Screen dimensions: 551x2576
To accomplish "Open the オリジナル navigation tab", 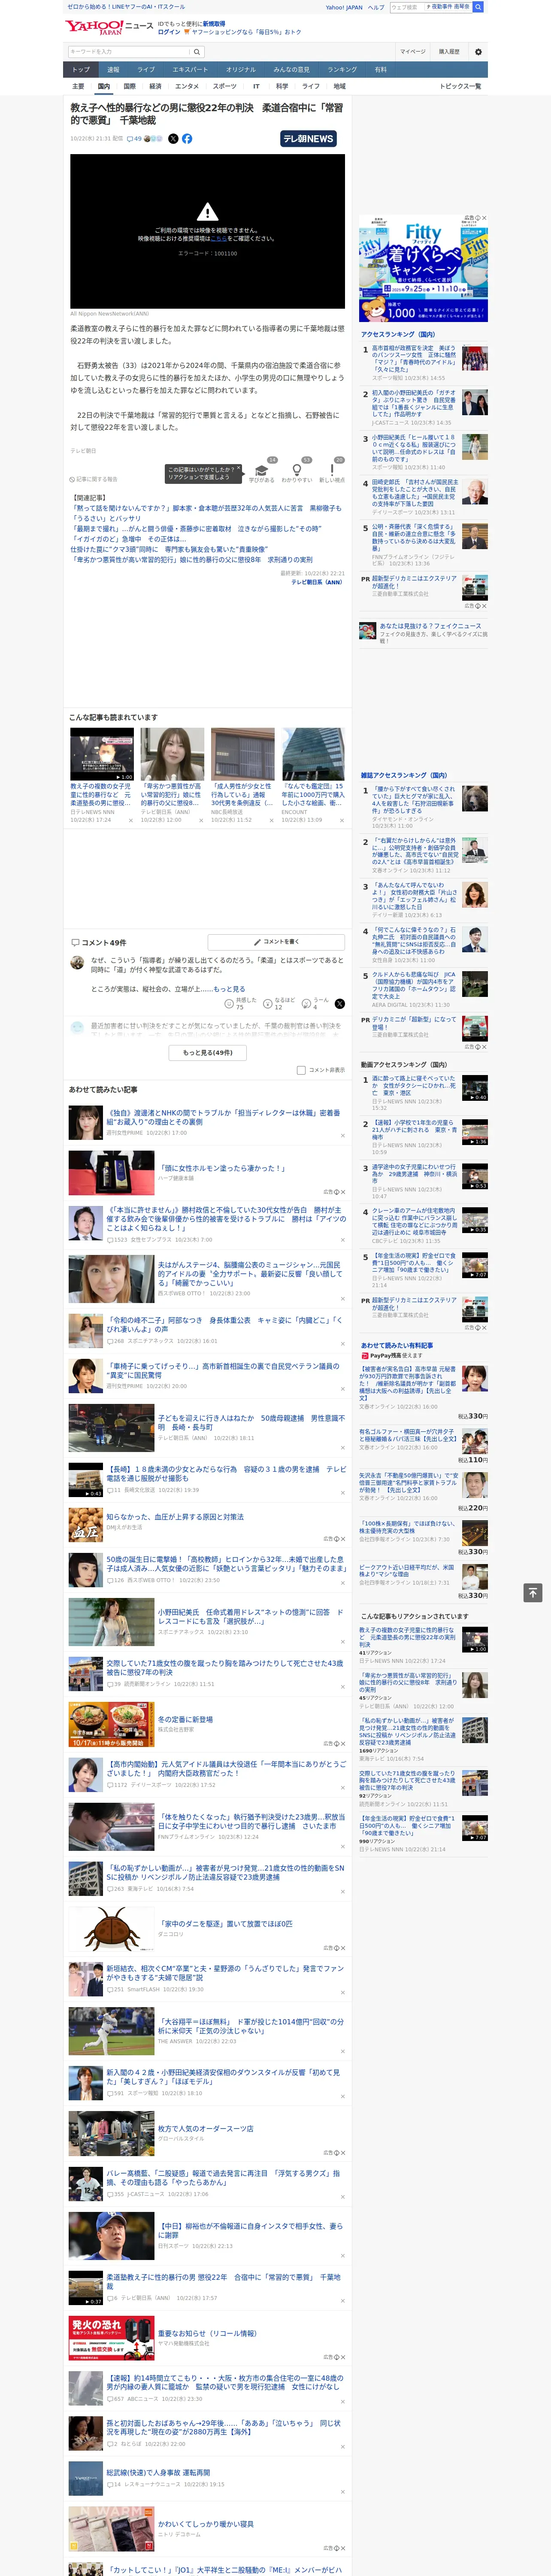I will click(x=241, y=69).
